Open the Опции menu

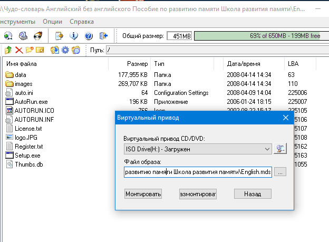(52, 22)
